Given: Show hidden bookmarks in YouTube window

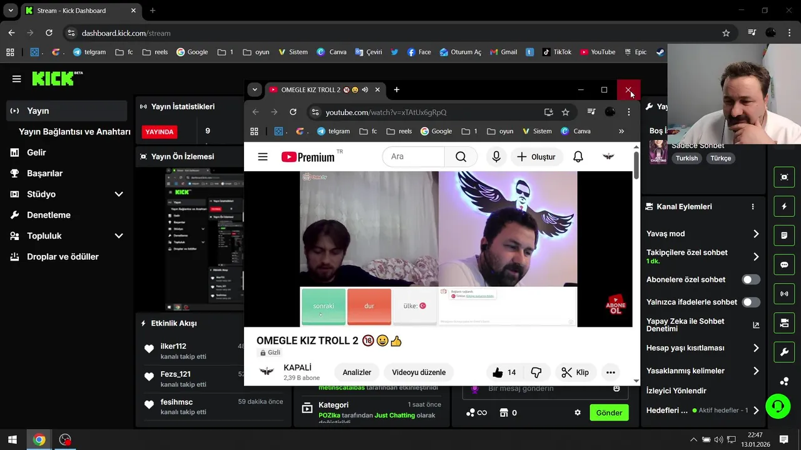Looking at the screenshot, I should 621,131.
